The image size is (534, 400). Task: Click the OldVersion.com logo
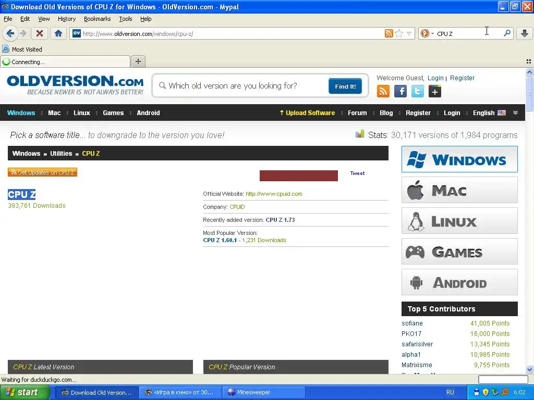(x=75, y=85)
